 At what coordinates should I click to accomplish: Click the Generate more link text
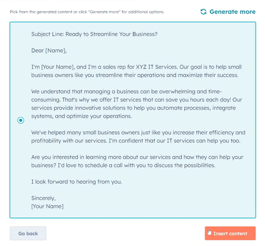[232, 12]
